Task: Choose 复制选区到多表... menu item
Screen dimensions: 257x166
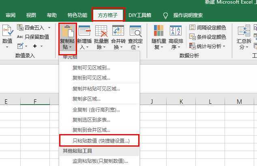Action: click(x=99, y=120)
